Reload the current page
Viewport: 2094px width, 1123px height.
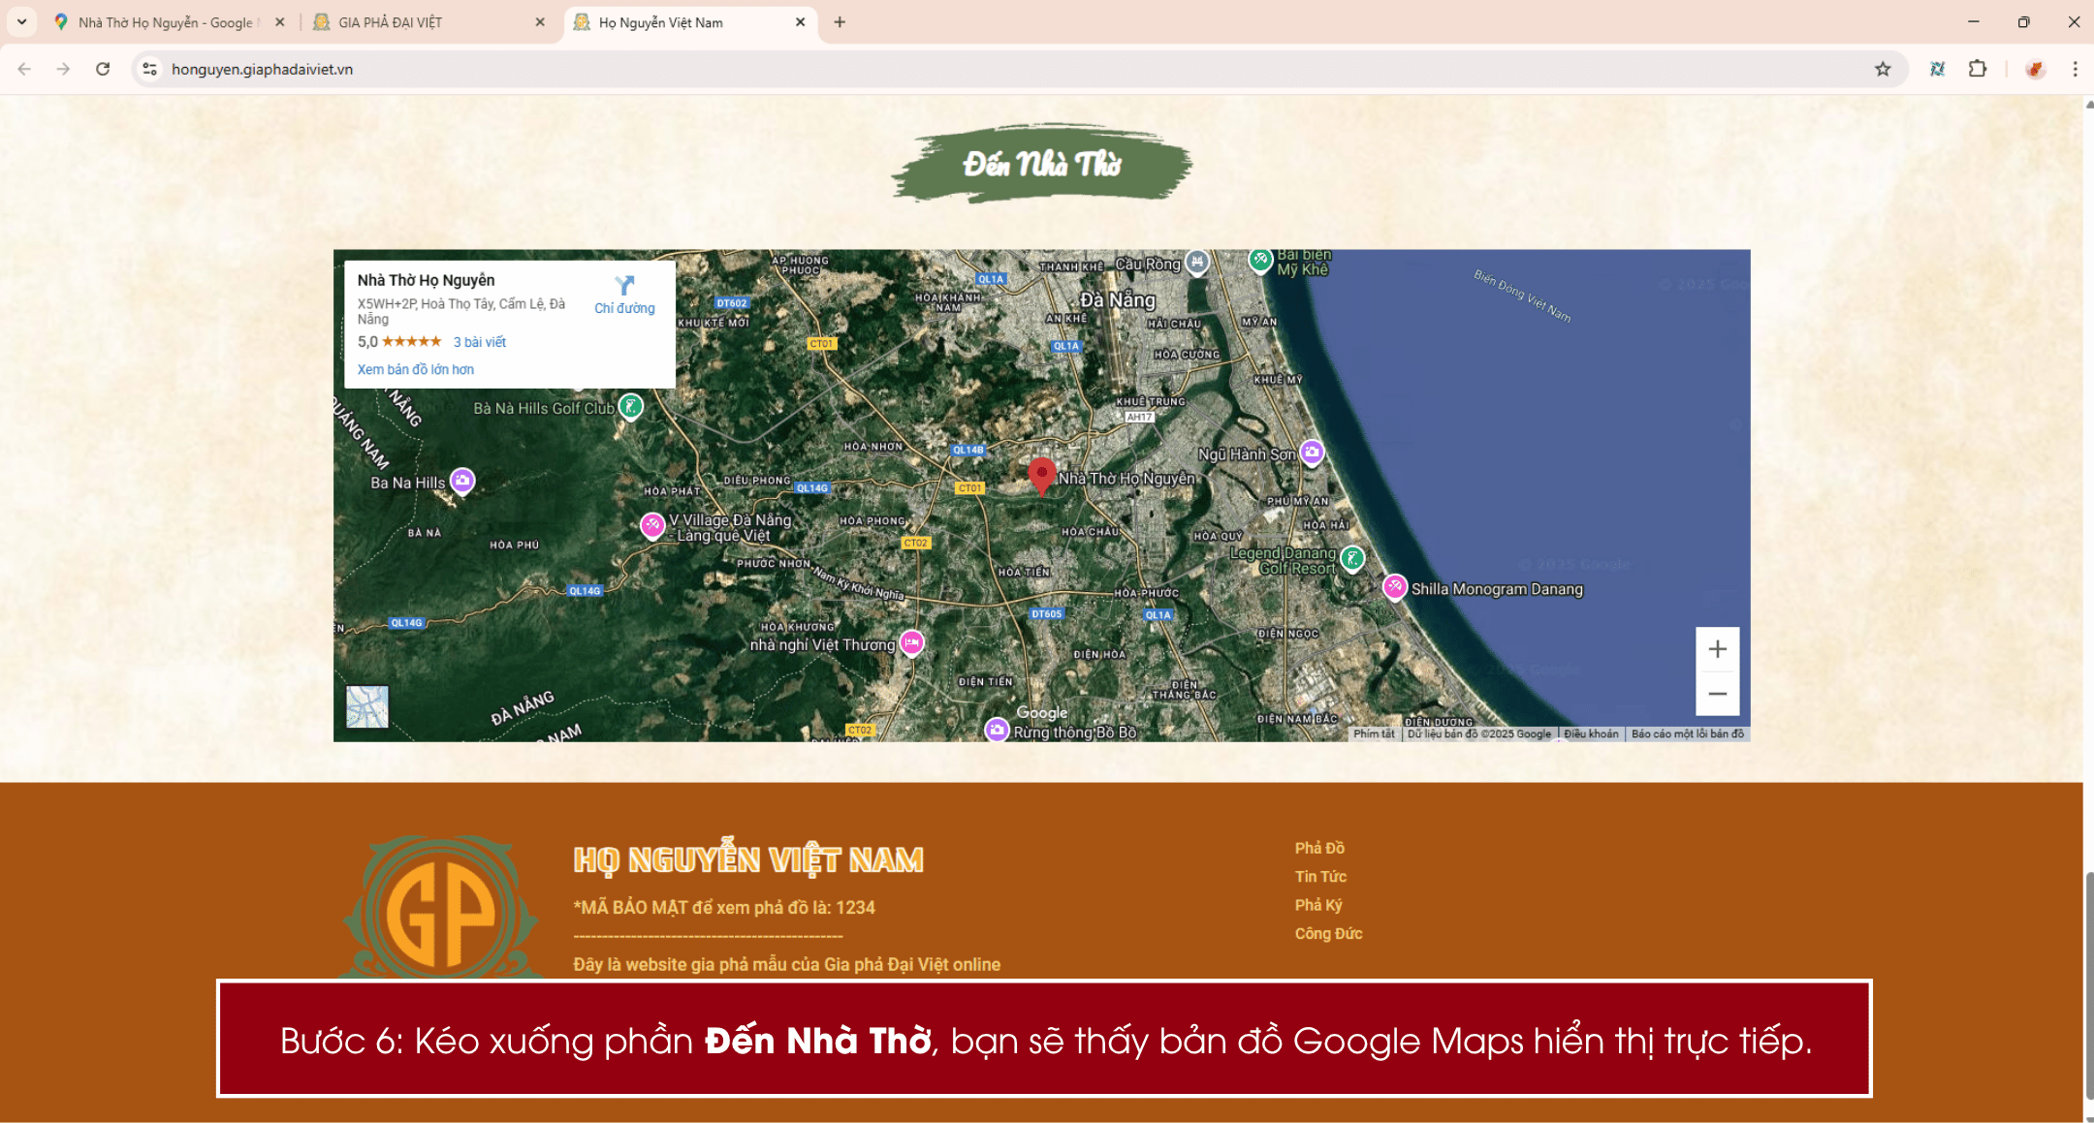(102, 69)
